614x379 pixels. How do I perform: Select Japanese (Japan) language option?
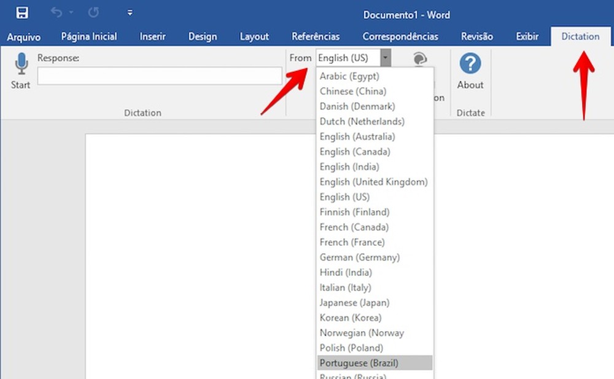tap(356, 302)
